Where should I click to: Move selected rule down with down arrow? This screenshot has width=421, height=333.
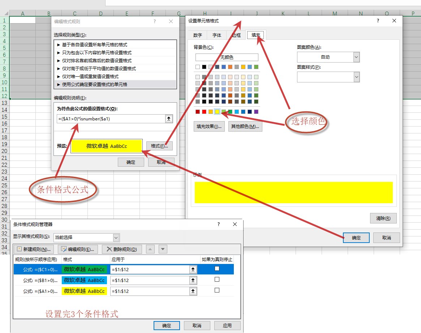(x=163, y=249)
